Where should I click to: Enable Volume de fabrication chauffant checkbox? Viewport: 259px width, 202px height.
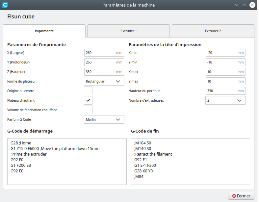pyautogui.click(x=88, y=110)
